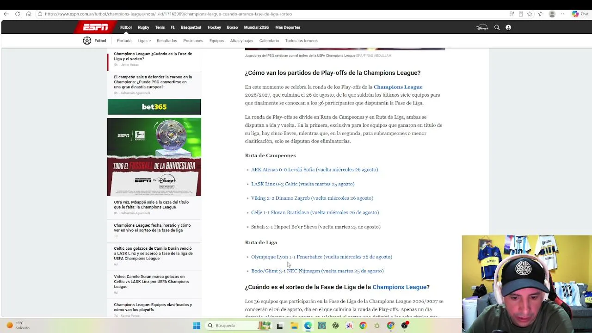Go to Portada sub-navigation
This screenshot has height=333, width=592.
click(x=124, y=41)
